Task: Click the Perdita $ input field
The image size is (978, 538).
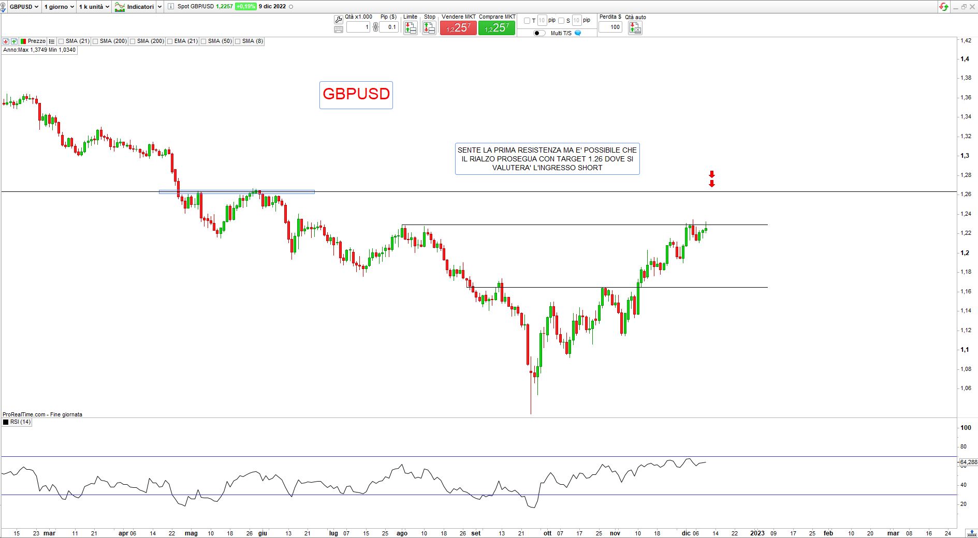Action: 610,27
